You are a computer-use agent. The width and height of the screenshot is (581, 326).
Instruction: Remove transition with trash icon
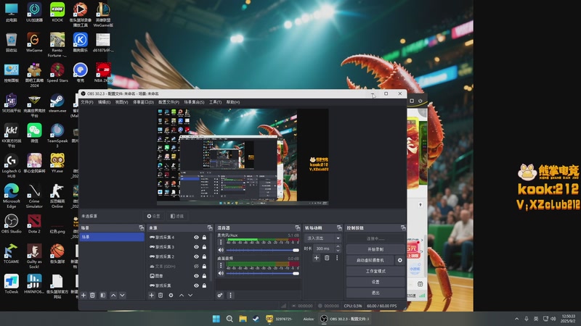[x=327, y=258]
